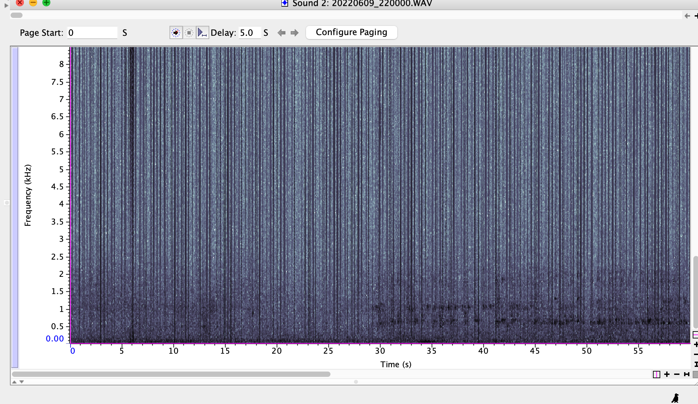Click the horizontal time scrollbar thumb
698x404 pixels.
click(171, 374)
